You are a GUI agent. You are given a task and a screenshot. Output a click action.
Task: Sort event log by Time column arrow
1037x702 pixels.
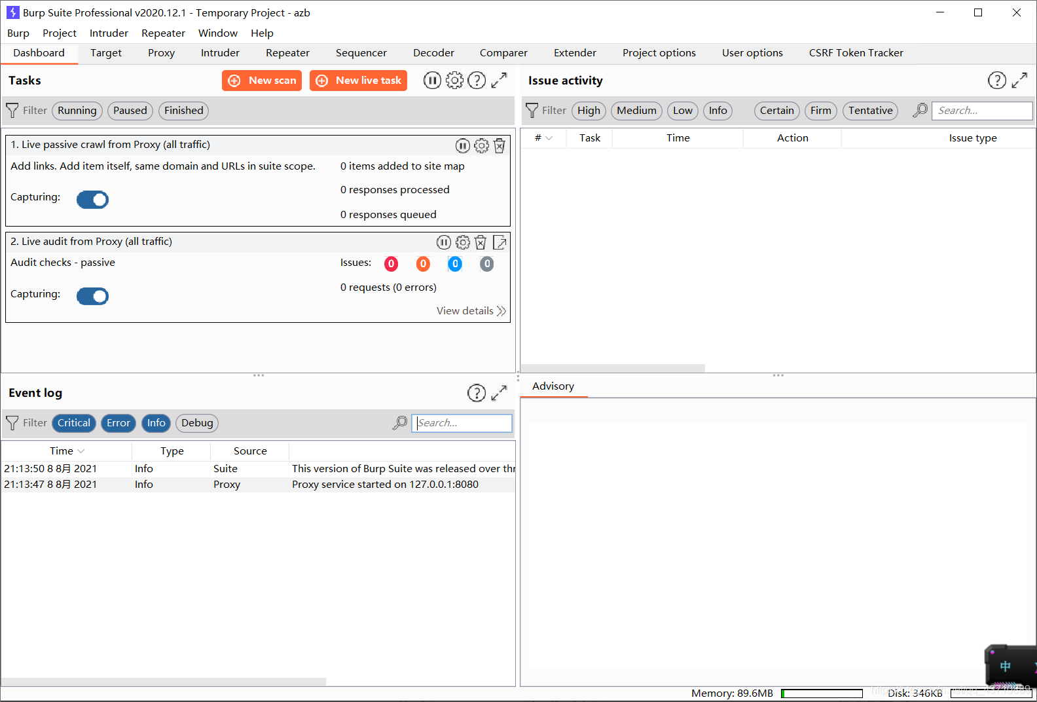(x=81, y=451)
